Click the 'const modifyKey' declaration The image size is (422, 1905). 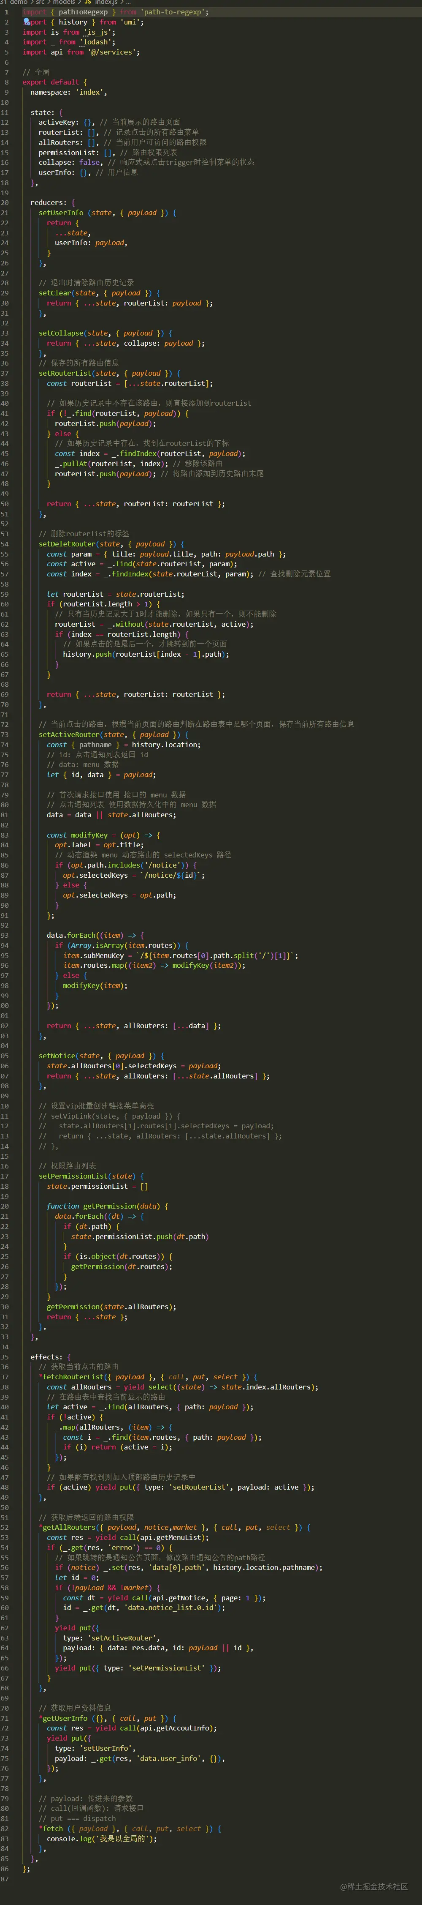coord(78,836)
